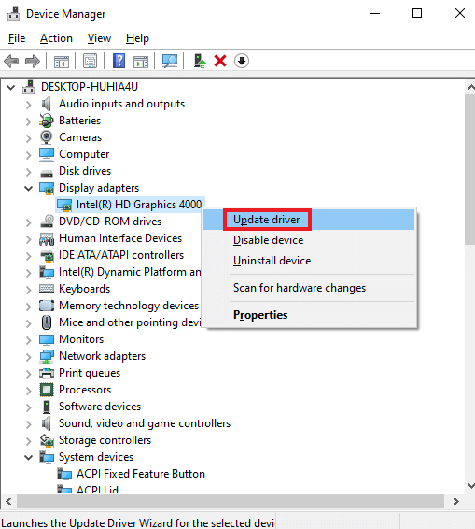Choose Update driver from context menu
Screen dimensions: 475x529
[309, 220]
